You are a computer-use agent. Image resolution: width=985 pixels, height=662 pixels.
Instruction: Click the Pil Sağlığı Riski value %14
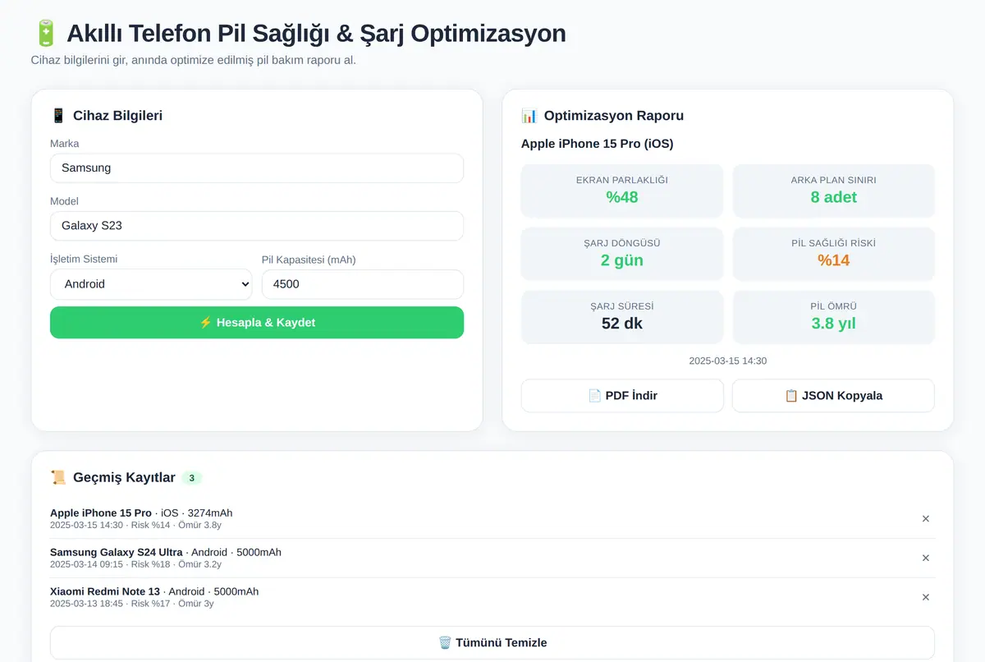(833, 260)
